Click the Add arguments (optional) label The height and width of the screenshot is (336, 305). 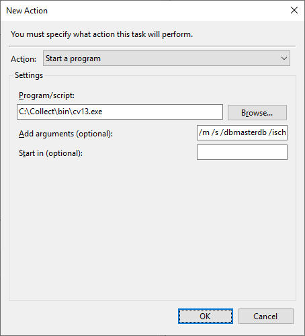click(66, 134)
